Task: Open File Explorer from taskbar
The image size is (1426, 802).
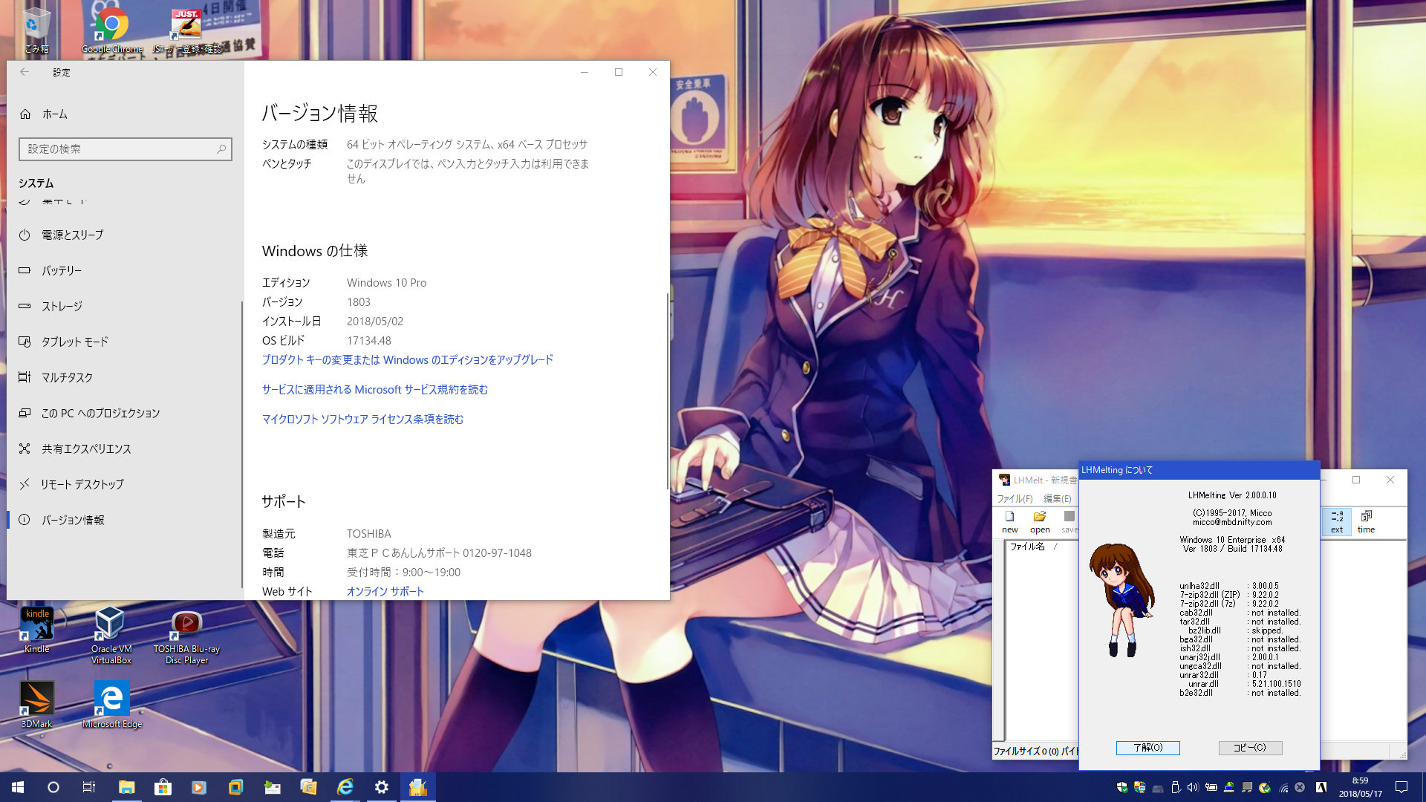Action: (x=126, y=787)
